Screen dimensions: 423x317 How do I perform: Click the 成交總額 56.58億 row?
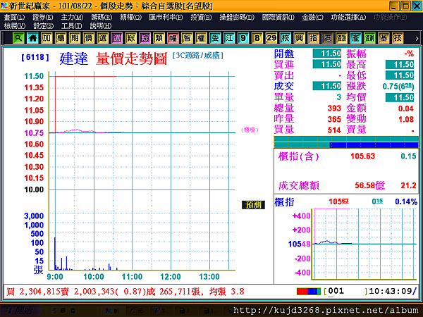[x=347, y=185]
